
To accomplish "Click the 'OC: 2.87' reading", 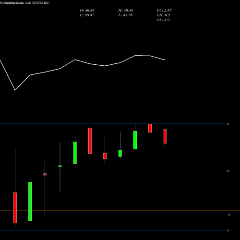I will click(164, 11).
